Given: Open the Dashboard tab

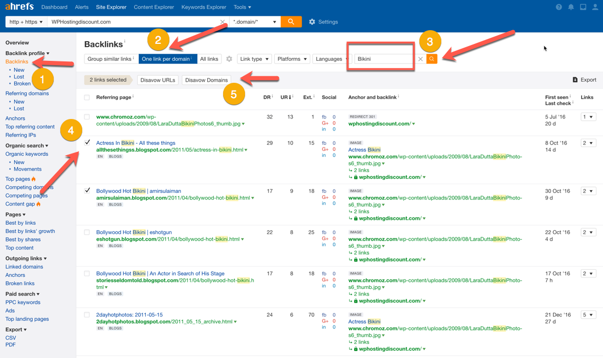Looking at the screenshot, I should (x=54, y=7).
